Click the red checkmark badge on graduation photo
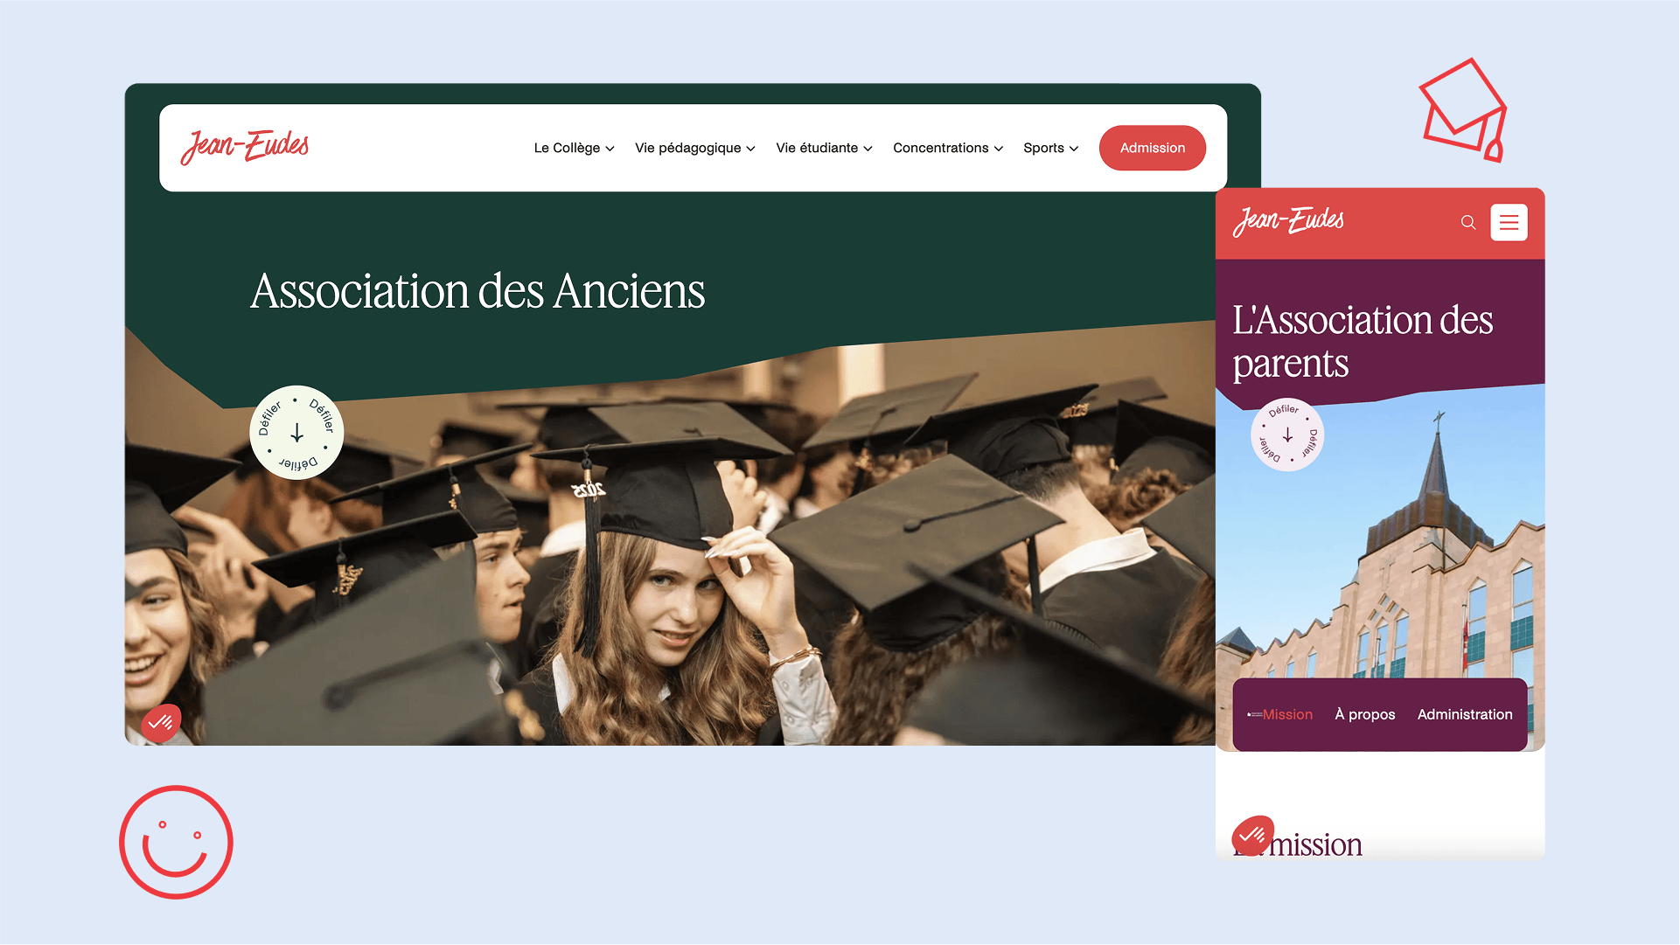This screenshot has height=945, width=1680. 161,723
